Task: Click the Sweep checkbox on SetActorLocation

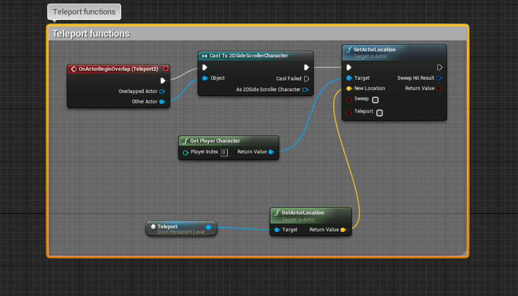Action: (376, 100)
